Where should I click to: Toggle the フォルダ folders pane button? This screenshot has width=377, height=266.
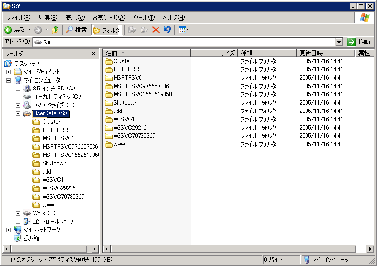[107, 30]
